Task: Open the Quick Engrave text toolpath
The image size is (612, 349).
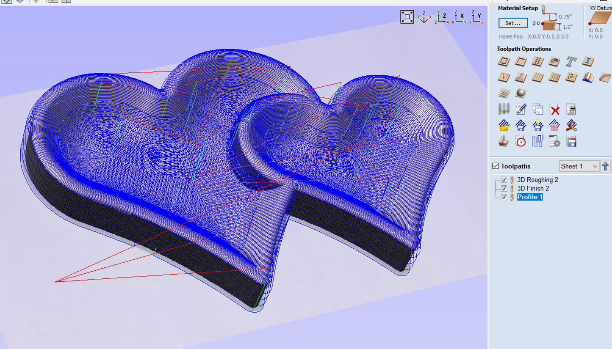Action: [x=571, y=62]
